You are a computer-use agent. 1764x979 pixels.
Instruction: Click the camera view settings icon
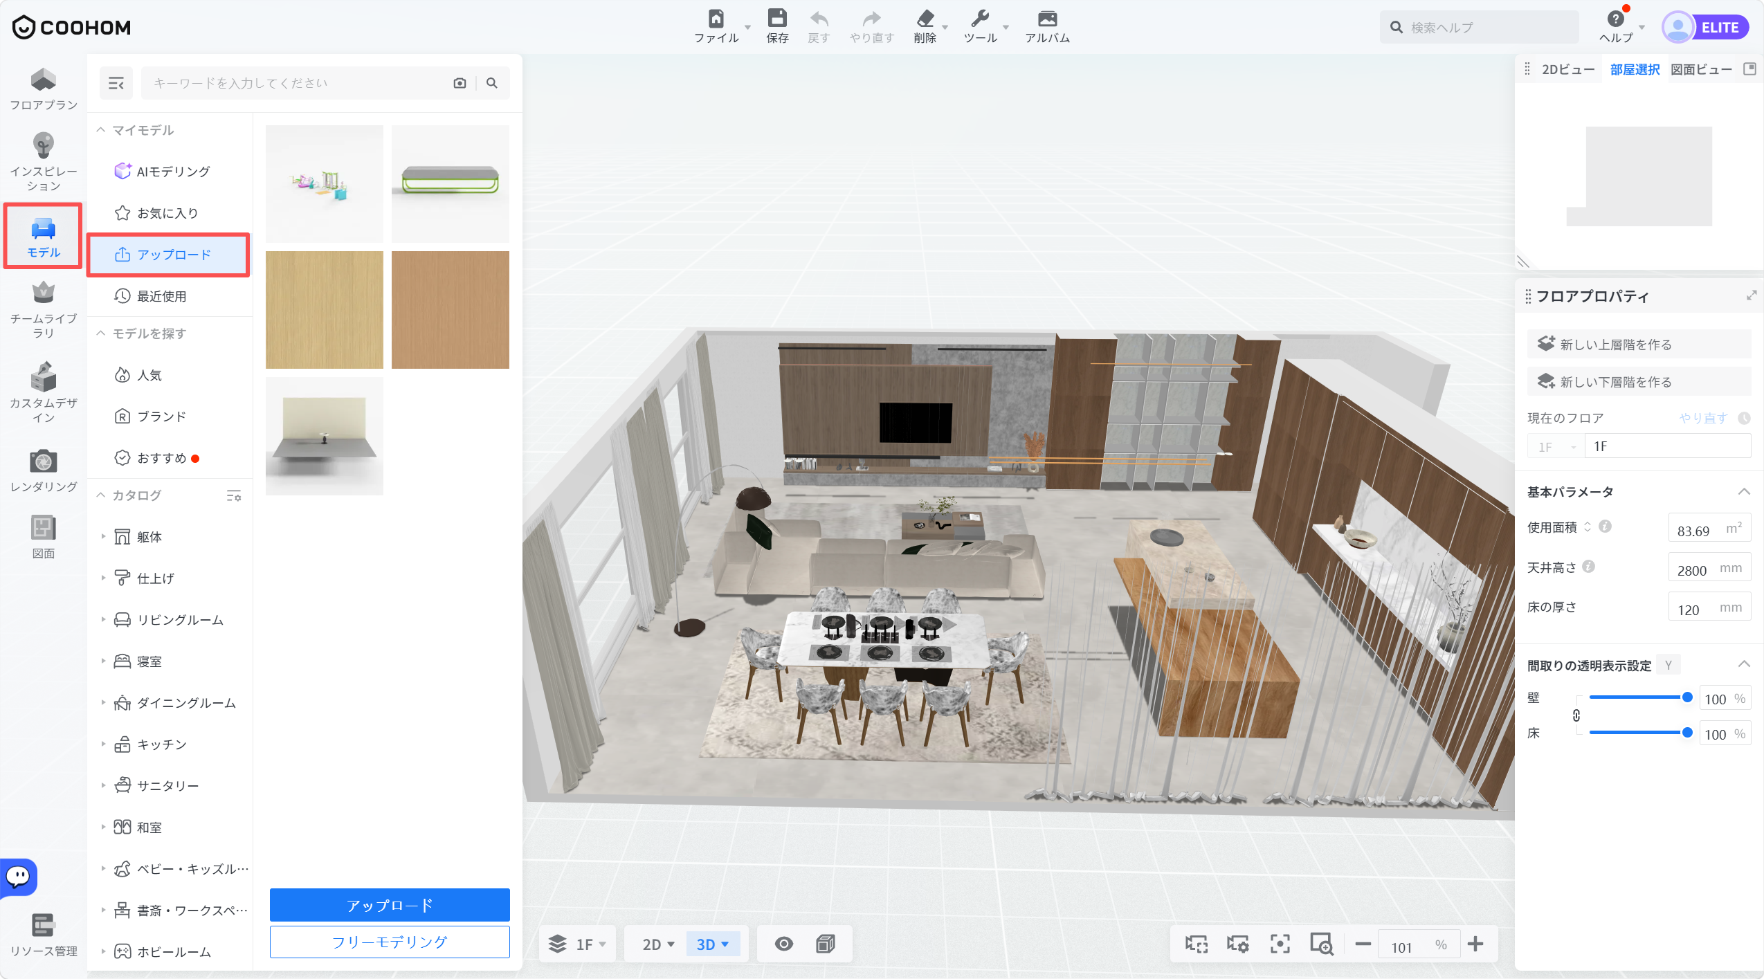pyautogui.click(x=1237, y=944)
